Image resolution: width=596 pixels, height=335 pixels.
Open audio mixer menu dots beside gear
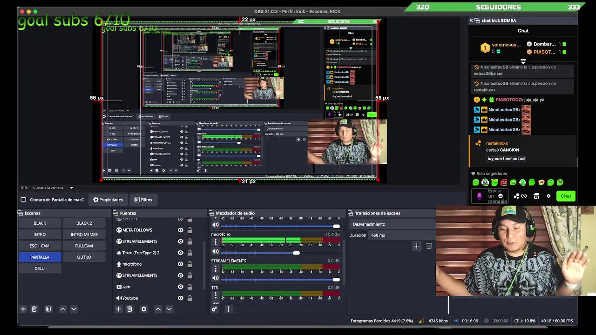[228, 309]
